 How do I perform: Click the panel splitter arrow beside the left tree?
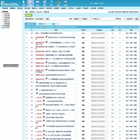click(x=23, y=75)
